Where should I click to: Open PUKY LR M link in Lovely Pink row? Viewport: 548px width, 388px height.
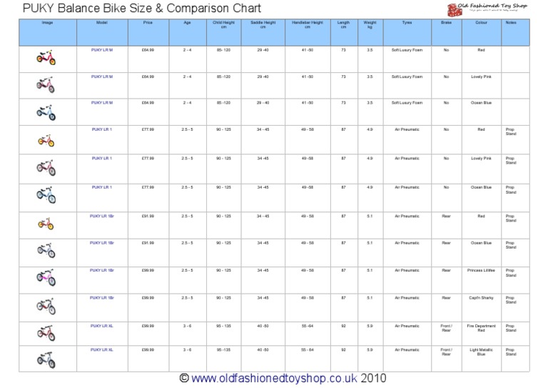[x=102, y=76]
